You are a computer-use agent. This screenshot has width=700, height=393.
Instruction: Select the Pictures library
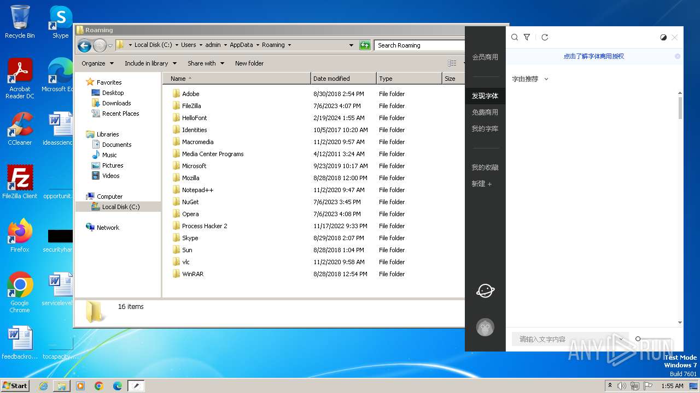click(113, 165)
